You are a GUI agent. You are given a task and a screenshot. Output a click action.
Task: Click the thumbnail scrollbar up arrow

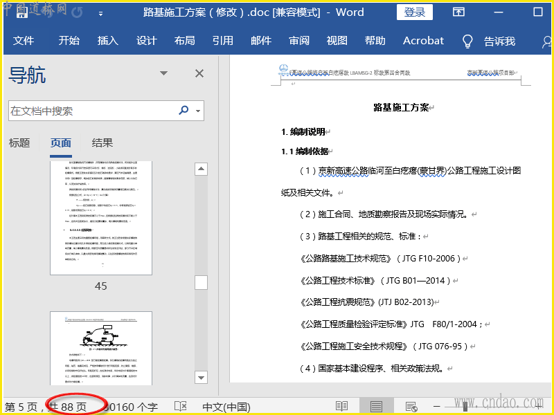(x=201, y=169)
